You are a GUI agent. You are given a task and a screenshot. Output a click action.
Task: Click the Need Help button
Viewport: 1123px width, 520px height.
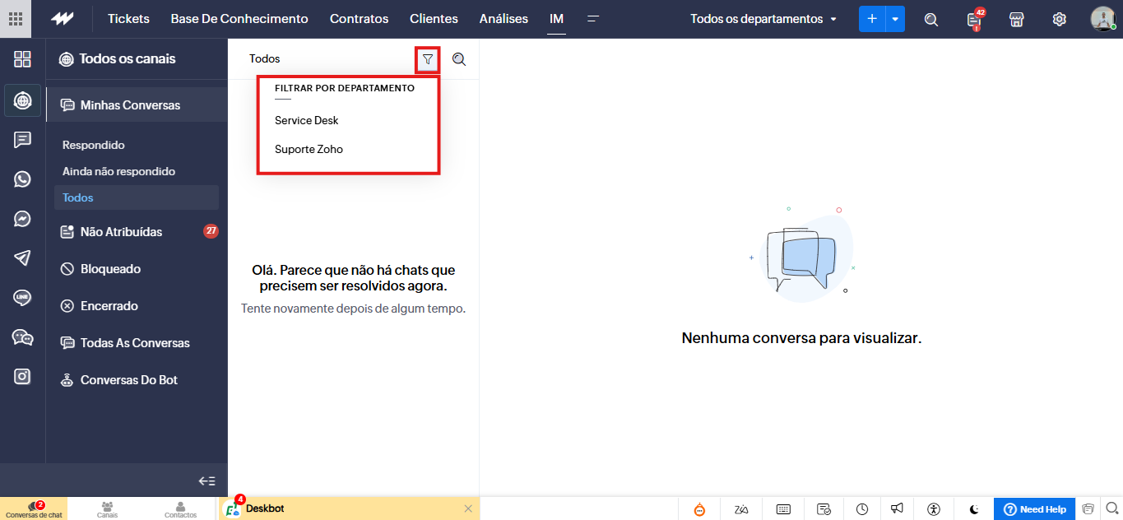[1034, 509]
